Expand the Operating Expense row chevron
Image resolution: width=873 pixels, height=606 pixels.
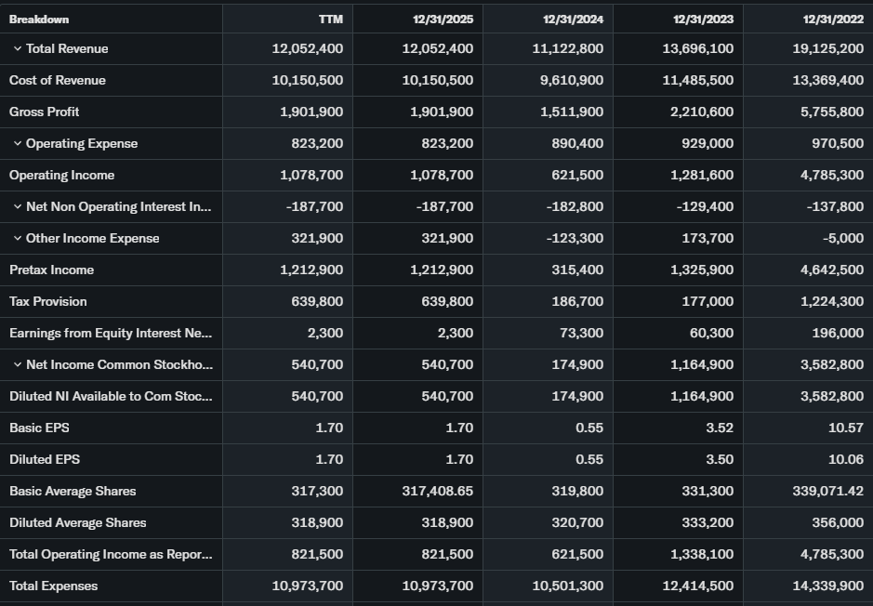click(x=18, y=143)
